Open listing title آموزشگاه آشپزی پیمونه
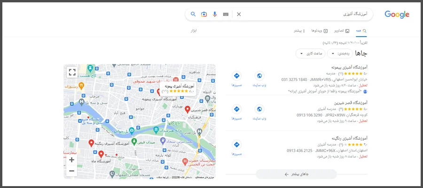 pyautogui.click(x=349, y=67)
